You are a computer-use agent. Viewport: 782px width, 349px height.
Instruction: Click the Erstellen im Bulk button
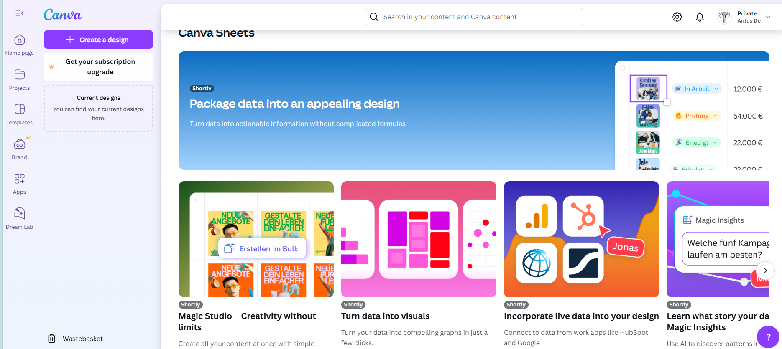tap(262, 248)
